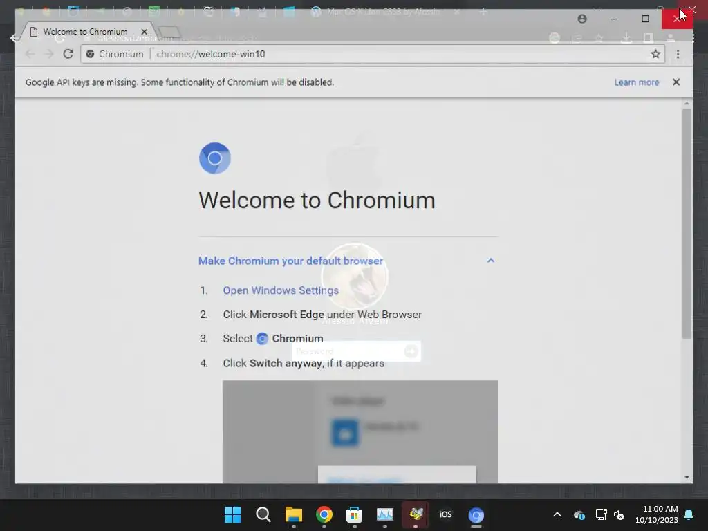Click the page scrollbar thumb

pos(687,223)
